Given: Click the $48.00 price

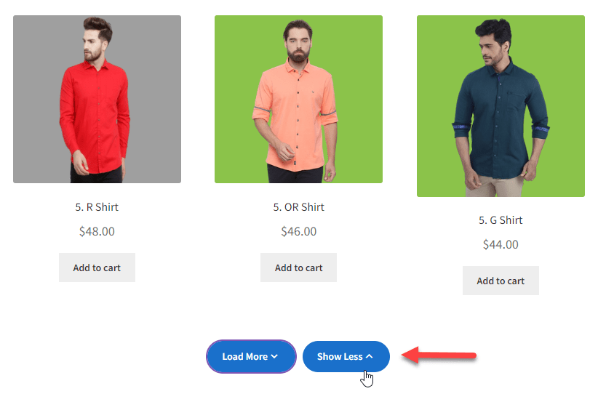Looking at the screenshot, I should click(x=97, y=232).
